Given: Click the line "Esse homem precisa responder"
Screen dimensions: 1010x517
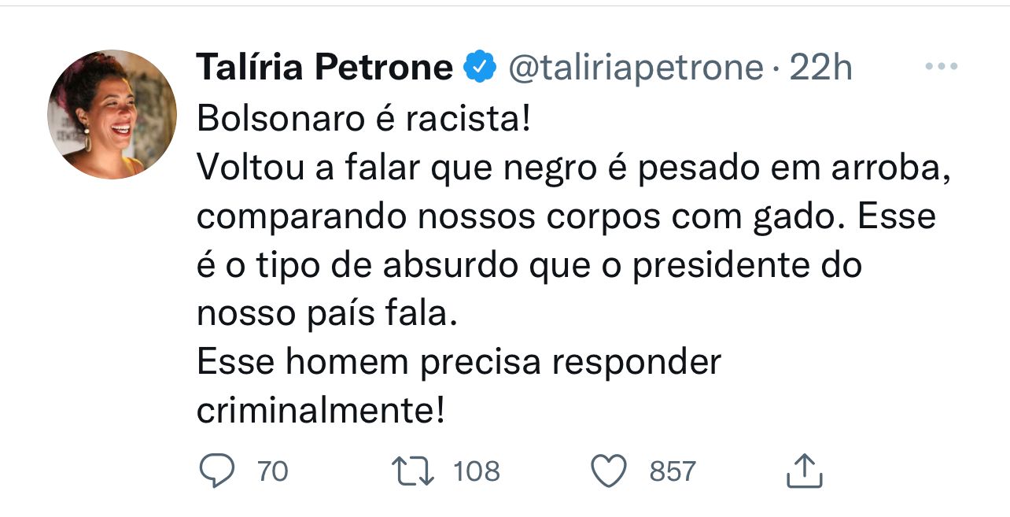Looking at the screenshot, I should pyautogui.click(x=459, y=363).
